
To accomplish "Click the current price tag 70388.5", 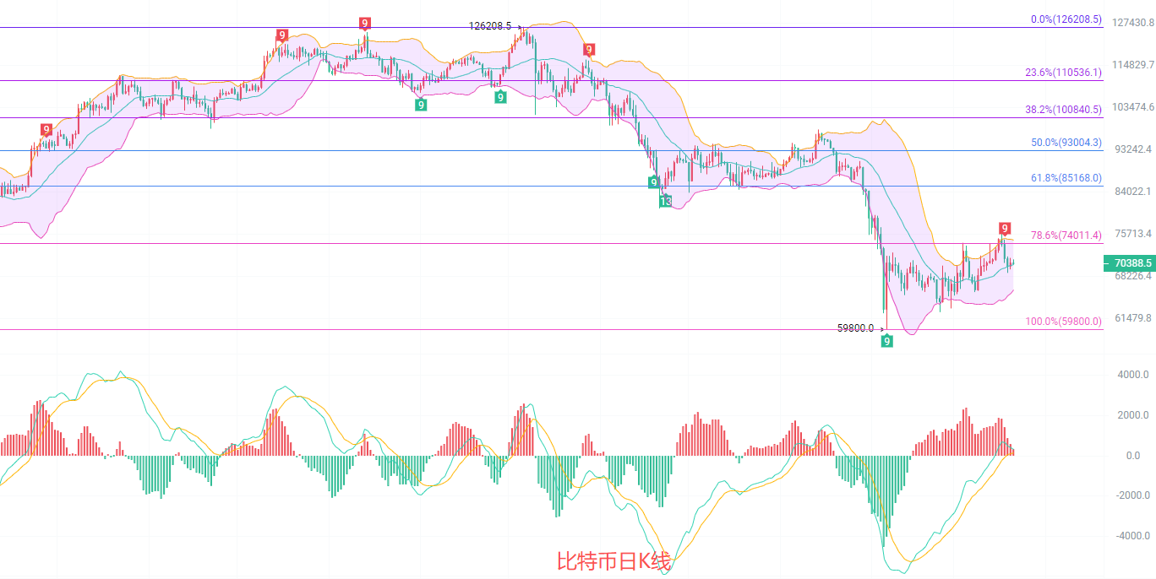I will [x=1129, y=263].
